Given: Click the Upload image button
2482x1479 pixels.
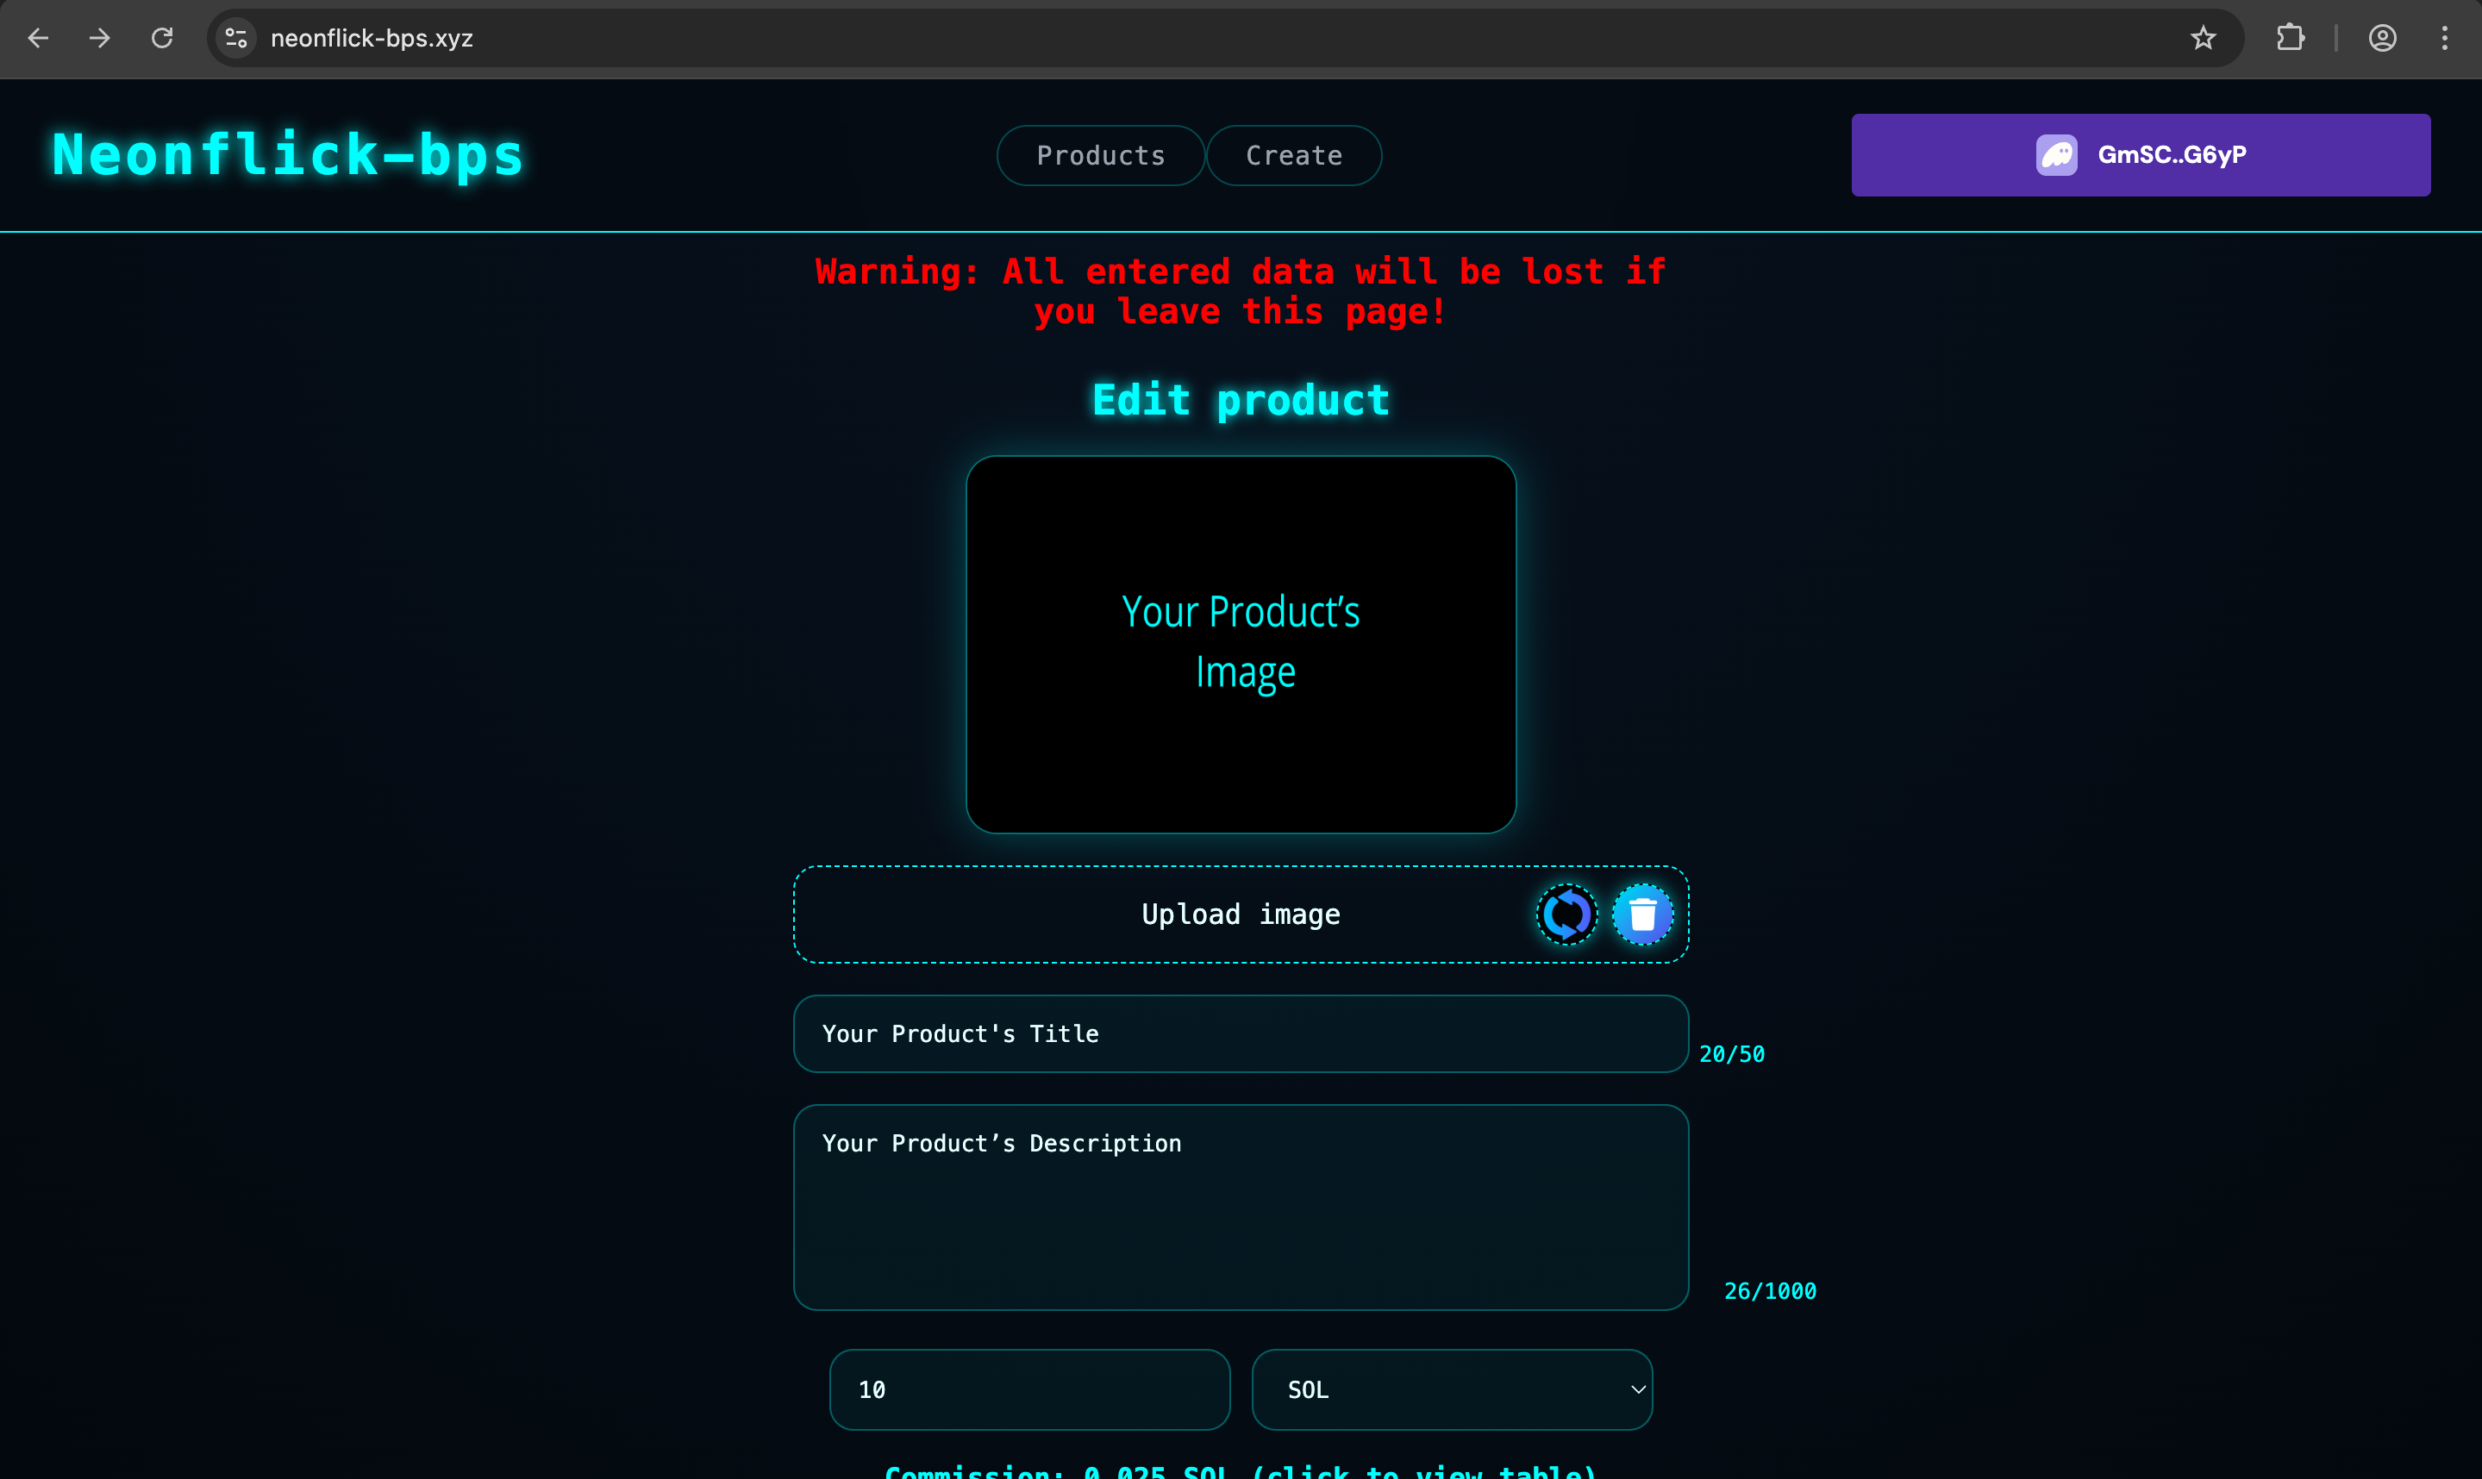Looking at the screenshot, I should tap(1240, 913).
